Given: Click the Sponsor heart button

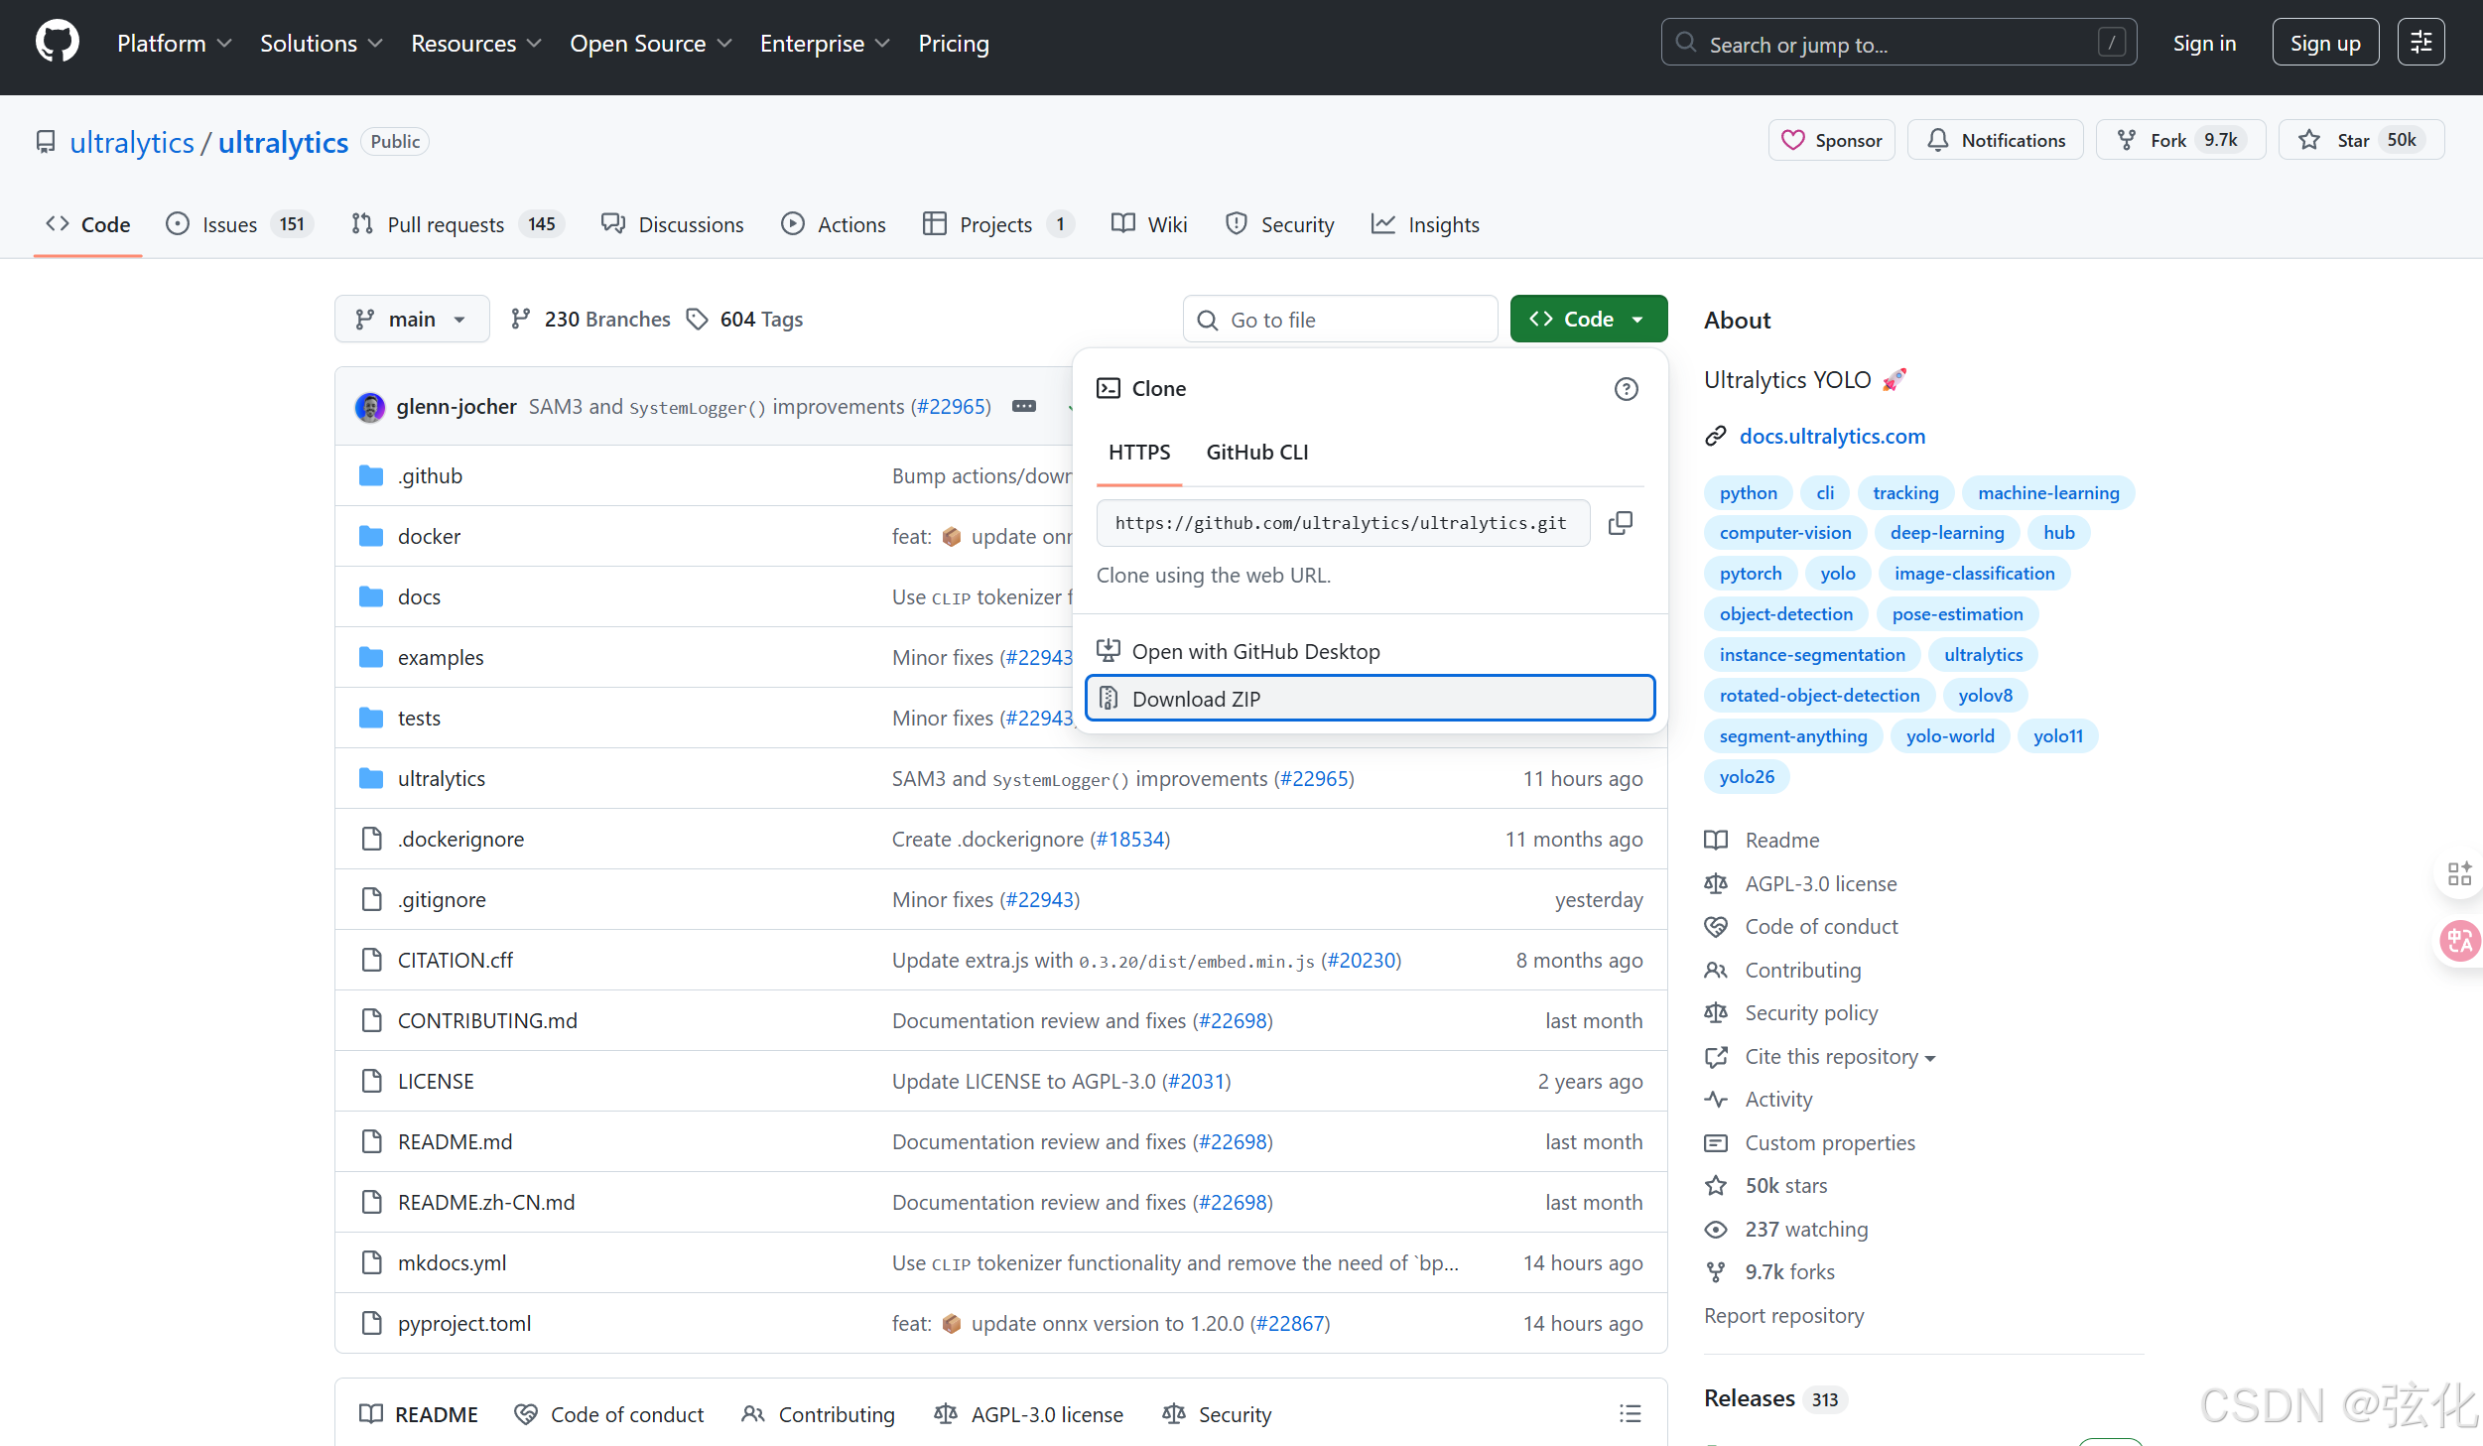Looking at the screenshot, I should (1831, 140).
